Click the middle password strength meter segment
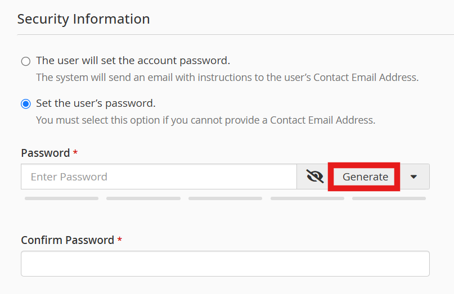Screen dimensions: 454x294 coord(225,198)
